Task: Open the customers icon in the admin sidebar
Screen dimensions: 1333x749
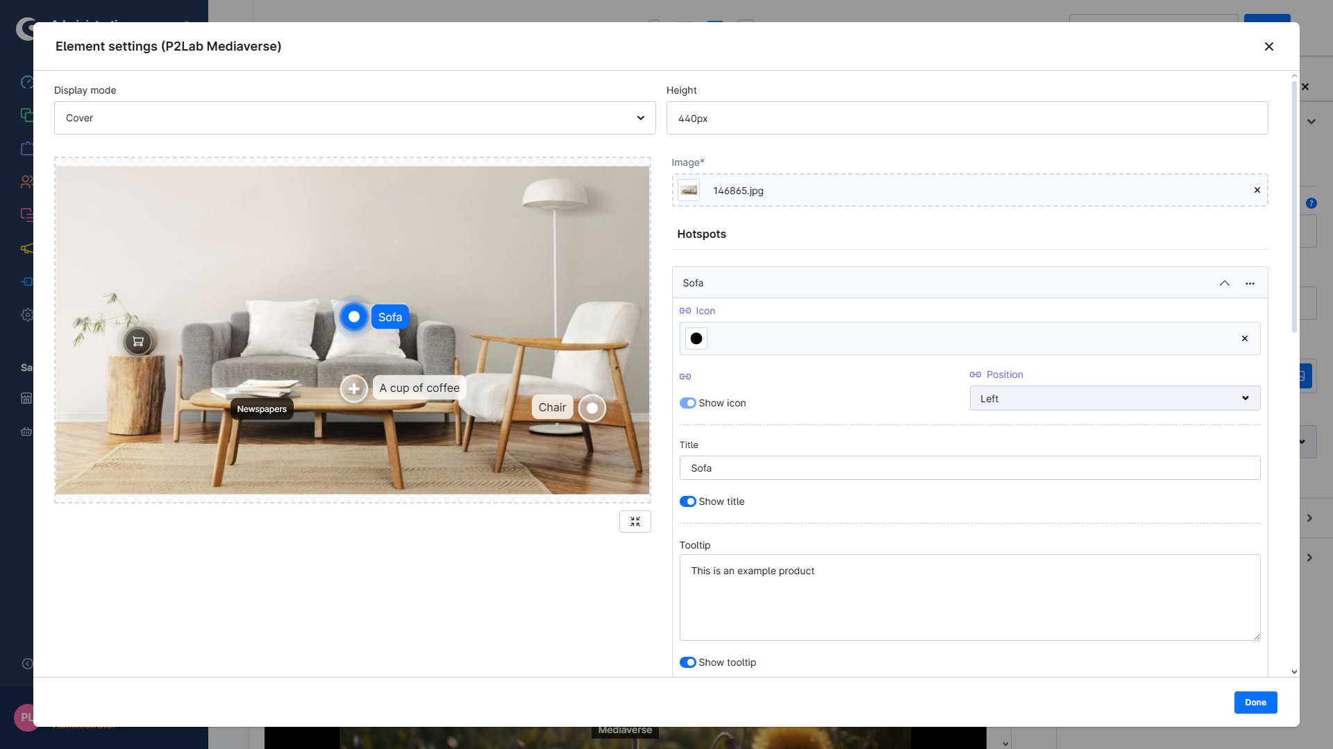Action: click(27, 182)
